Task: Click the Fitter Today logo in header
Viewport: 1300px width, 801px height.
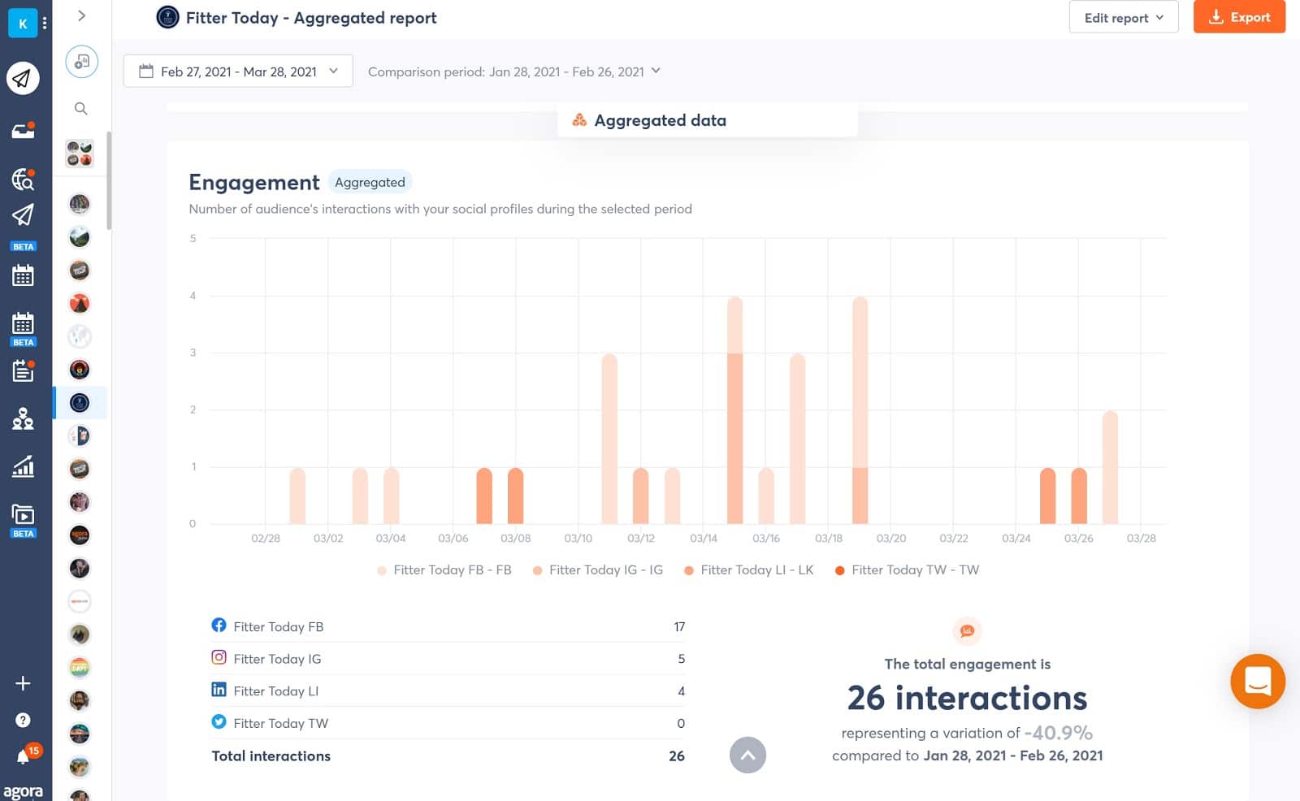Action: [167, 17]
